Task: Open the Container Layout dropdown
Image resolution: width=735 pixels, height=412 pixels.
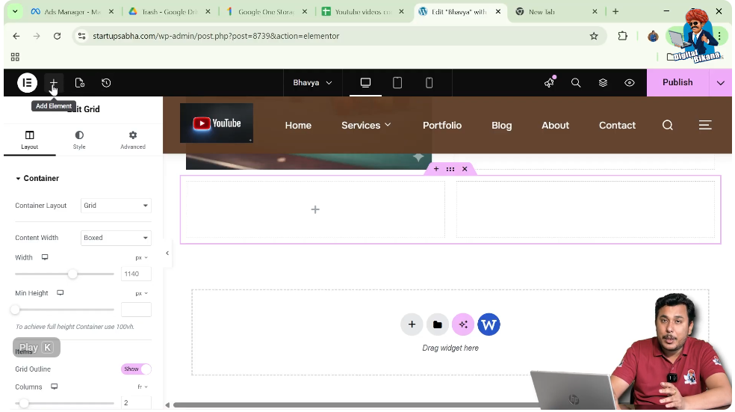Action: click(116, 206)
